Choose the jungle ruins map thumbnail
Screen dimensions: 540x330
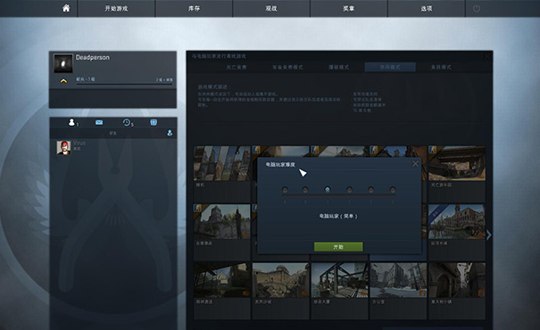tap(222, 280)
